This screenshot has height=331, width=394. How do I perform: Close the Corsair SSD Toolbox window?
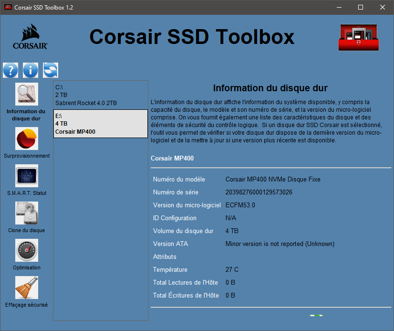tap(383, 7)
